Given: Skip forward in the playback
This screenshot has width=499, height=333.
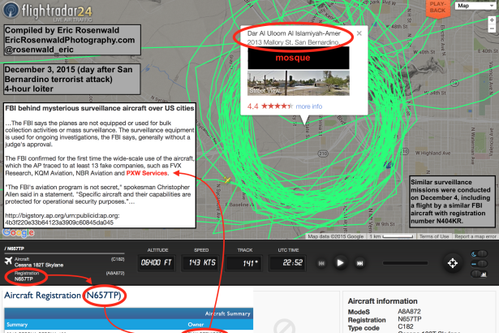Looking at the screenshot, I should tap(360, 263).
